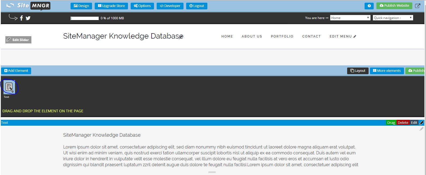The height and width of the screenshot is (175, 426).
Task: Click the green Publish button in element bar
Action: pos(415,71)
